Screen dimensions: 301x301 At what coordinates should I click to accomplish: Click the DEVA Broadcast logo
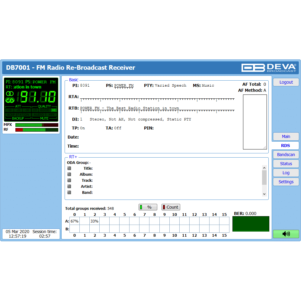pos(269,68)
